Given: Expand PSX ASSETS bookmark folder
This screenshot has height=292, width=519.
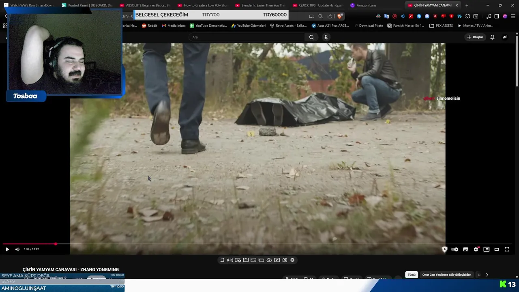Looking at the screenshot, I should 441,26.
